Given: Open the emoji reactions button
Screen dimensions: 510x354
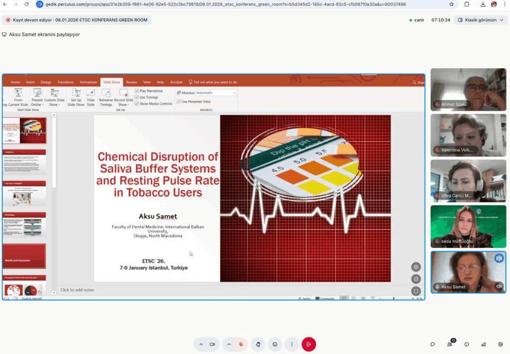Looking at the screenshot, I should click(x=275, y=344).
